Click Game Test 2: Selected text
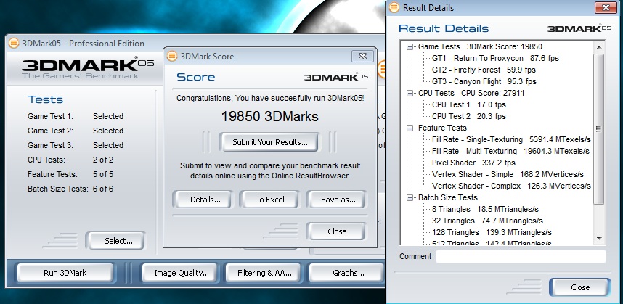 click(x=76, y=131)
